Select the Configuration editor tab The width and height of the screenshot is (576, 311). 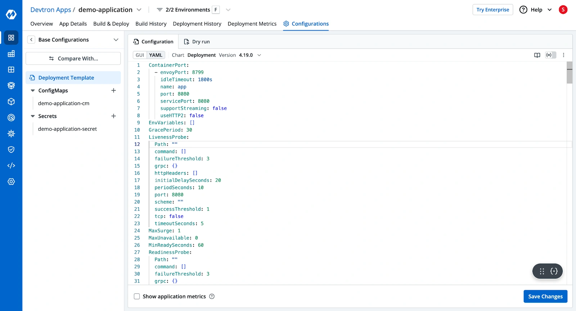[x=153, y=42]
